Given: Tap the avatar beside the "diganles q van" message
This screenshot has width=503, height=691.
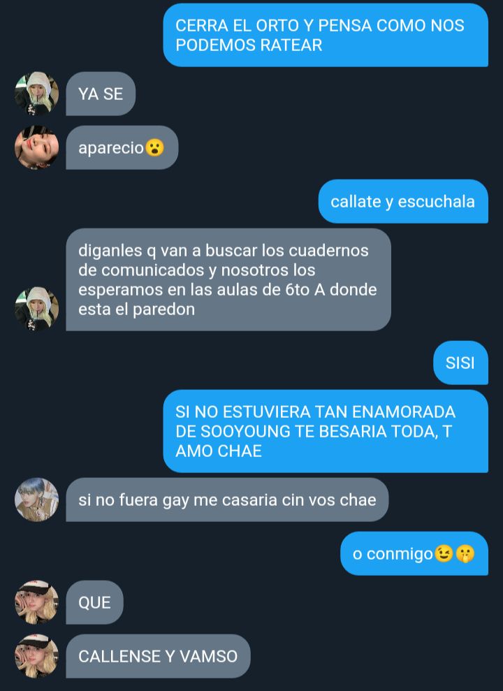Looking at the screenshot, I should [x=36, y=309].
